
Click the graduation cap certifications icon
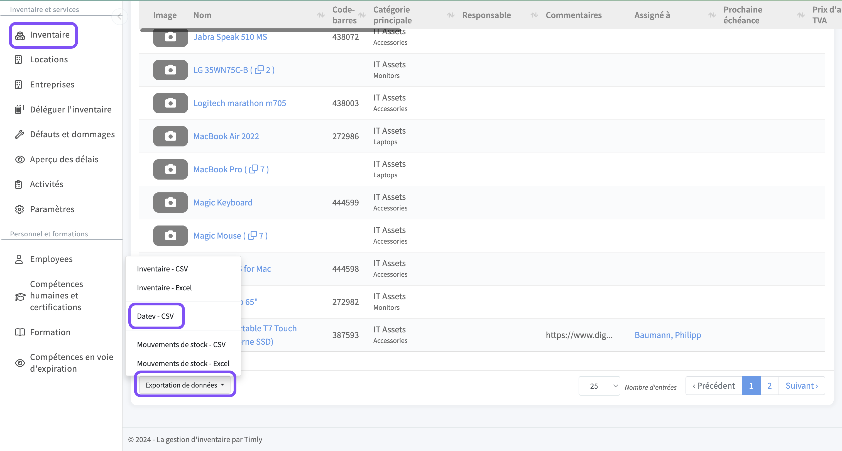[20, 296]
